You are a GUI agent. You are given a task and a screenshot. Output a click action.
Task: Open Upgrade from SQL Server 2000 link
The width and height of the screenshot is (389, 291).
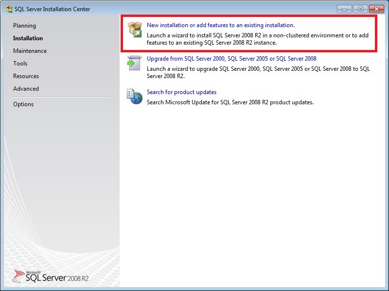pos(231,59)
